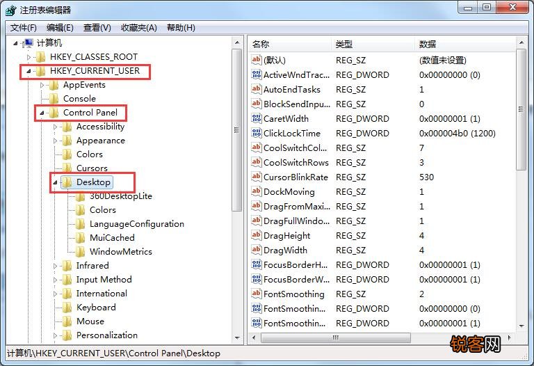Click the CoolSwitchRows string icon
Screen dimensions: 534x366
coord(256,162)
